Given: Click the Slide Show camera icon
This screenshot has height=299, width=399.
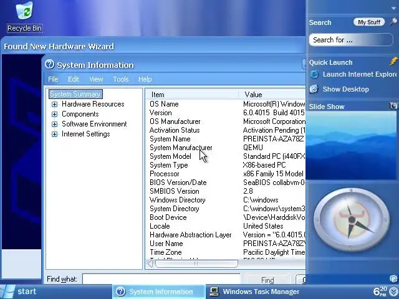Looking at the screenshot, I should 393,106.
